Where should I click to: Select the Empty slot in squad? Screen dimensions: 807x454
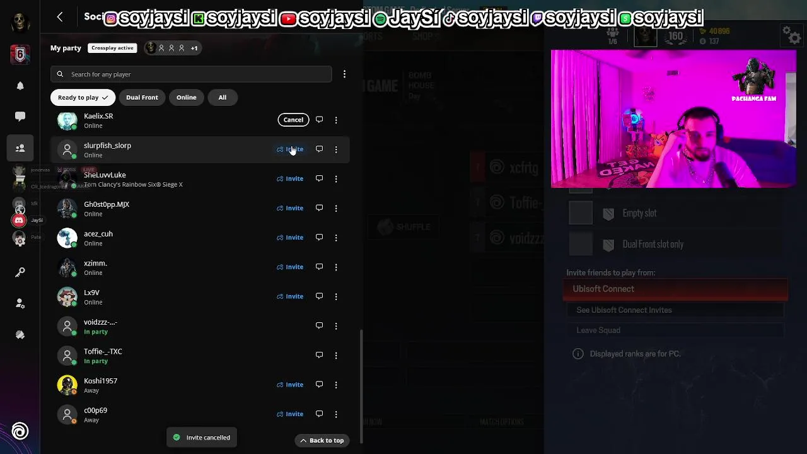(x=675, y=213)
